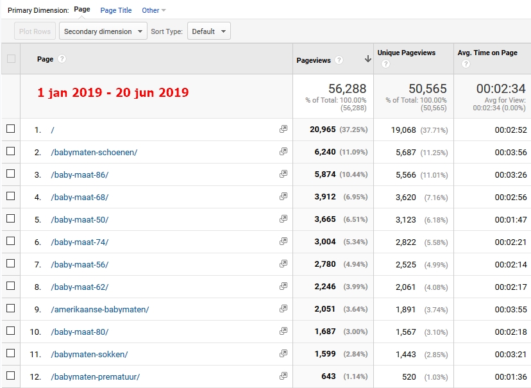Select Page primary dimension
The height and width of the screenshot is (388, 531).
click(82, 10)
